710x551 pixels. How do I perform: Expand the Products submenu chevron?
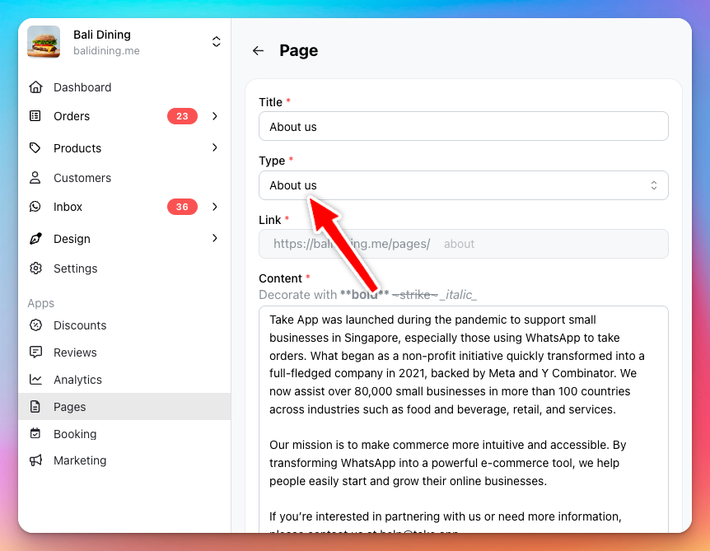point(215,147)
